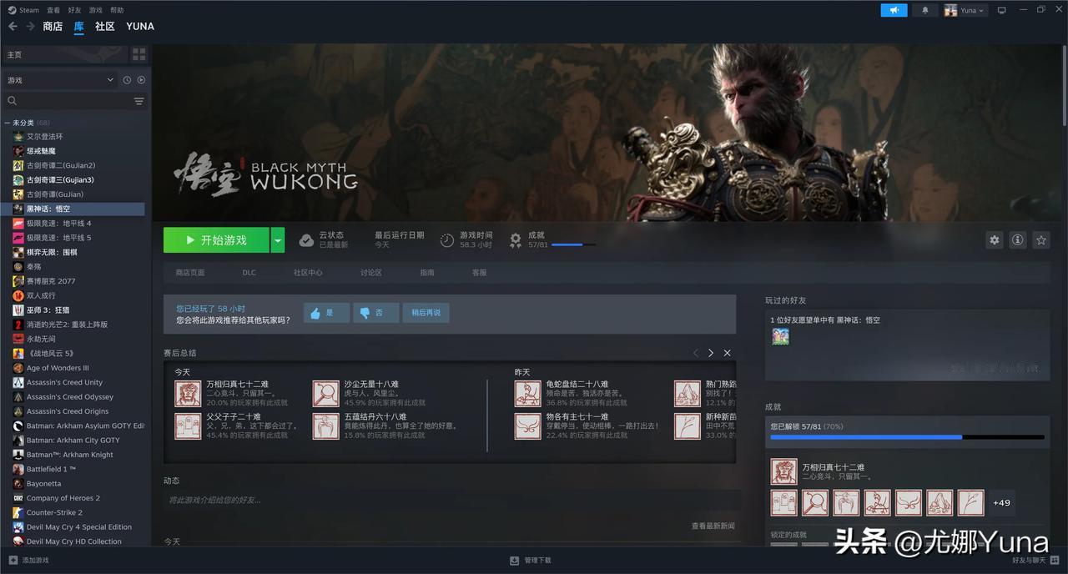
Task: Open 管理下载 downloads manager
Action: point(531,561)
